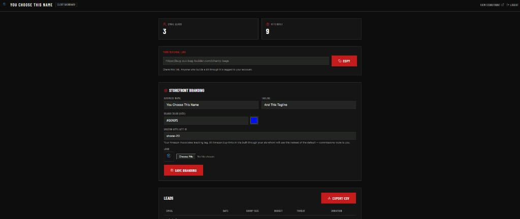Click the Email Leads count 3
520x219 pixels.
[165, 32]
